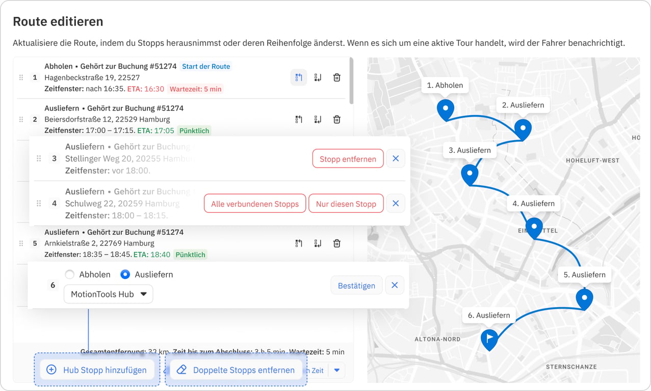The height and width of the screenshot is (391, 651).
Task: Choose Alle verbundenen Stopps
Action: coord(255,204)
